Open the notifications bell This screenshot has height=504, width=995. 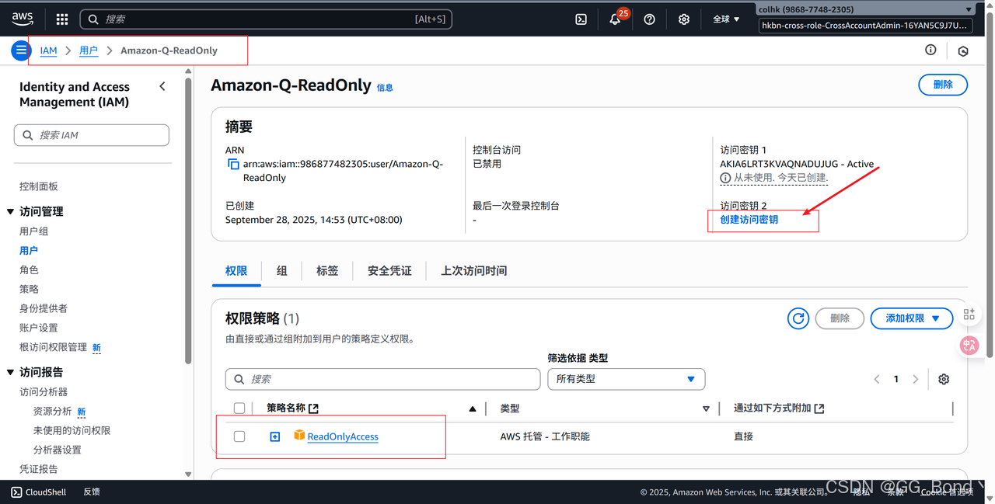tap(615, 19)
